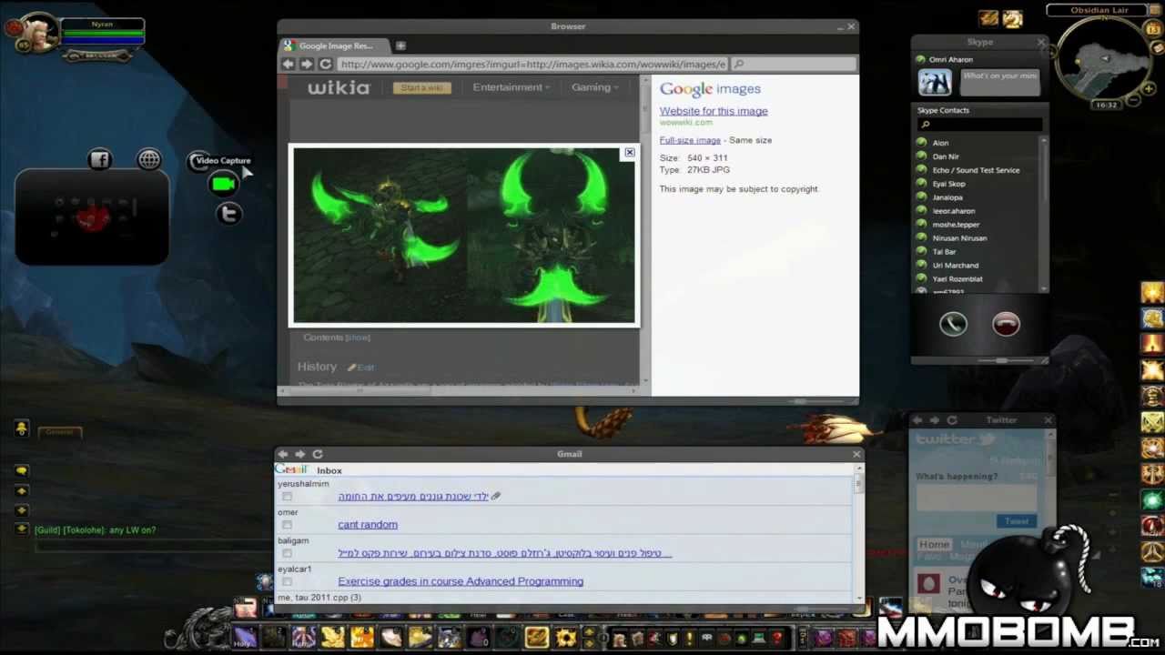Expand the Gaming dropdown on Wikia
The width and height of the screenshot is (1165, 655).
[595, 87]
